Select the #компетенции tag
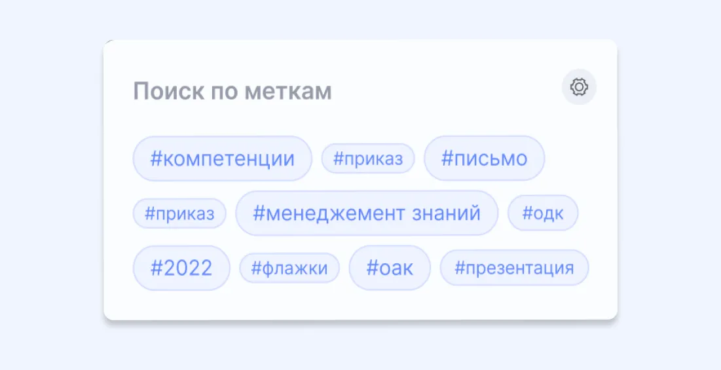The height and width of the screenshot is (370, 721). point(222,158)
